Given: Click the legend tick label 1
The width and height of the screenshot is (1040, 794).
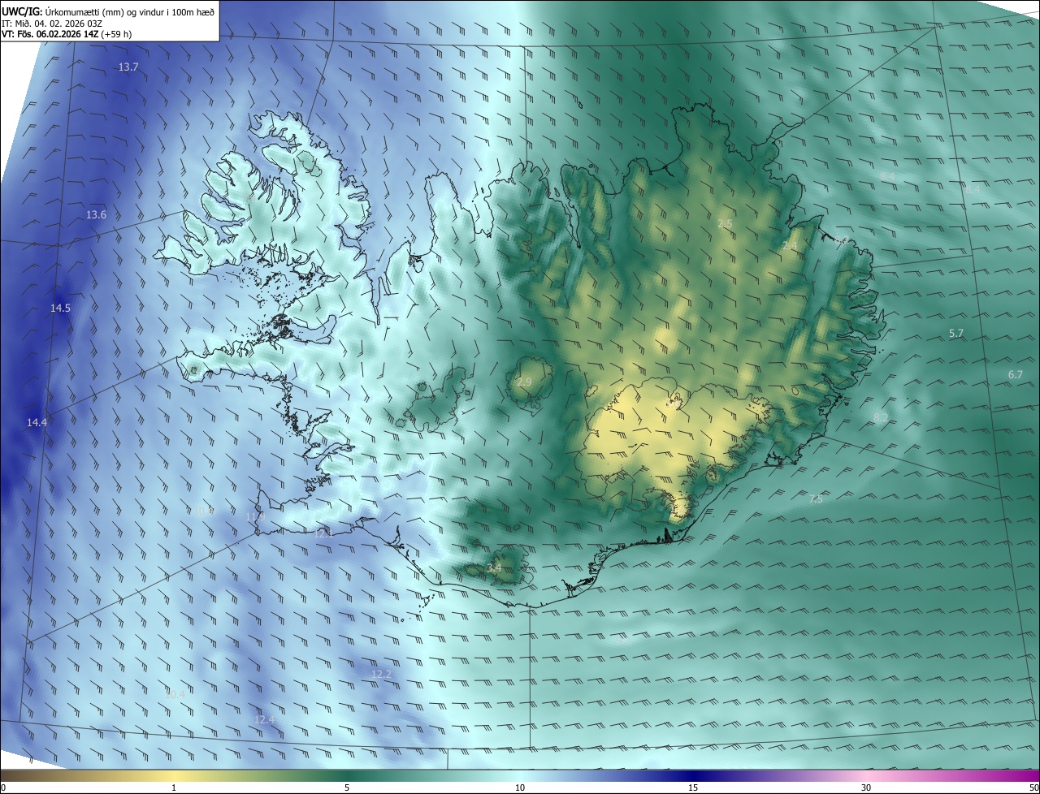Looking at the screenshot, I should pos(174,788).
